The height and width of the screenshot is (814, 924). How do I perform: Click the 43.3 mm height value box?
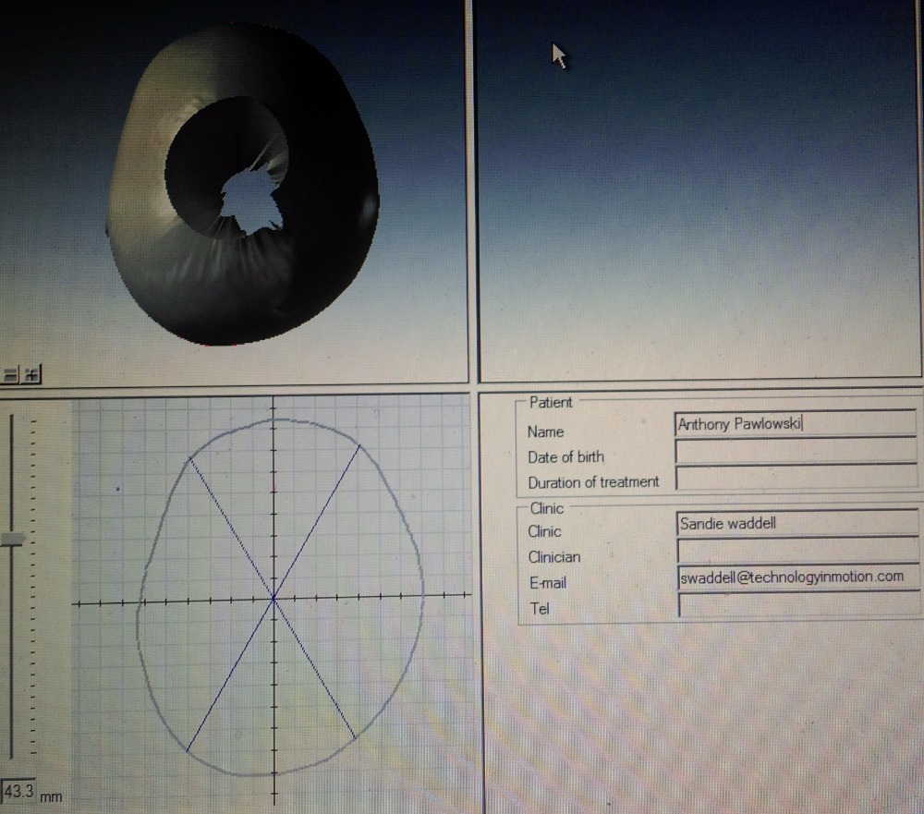(x=18, y=792)
